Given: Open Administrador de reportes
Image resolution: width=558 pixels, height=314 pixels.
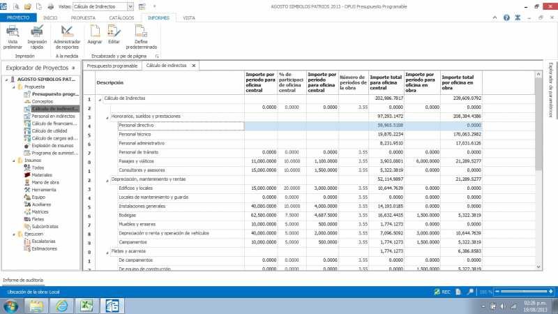Looking at the screenshot, I should point(67,35).
